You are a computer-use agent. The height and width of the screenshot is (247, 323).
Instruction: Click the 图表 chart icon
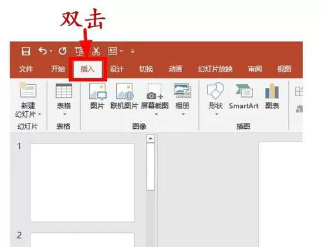[x=272, y=91]
